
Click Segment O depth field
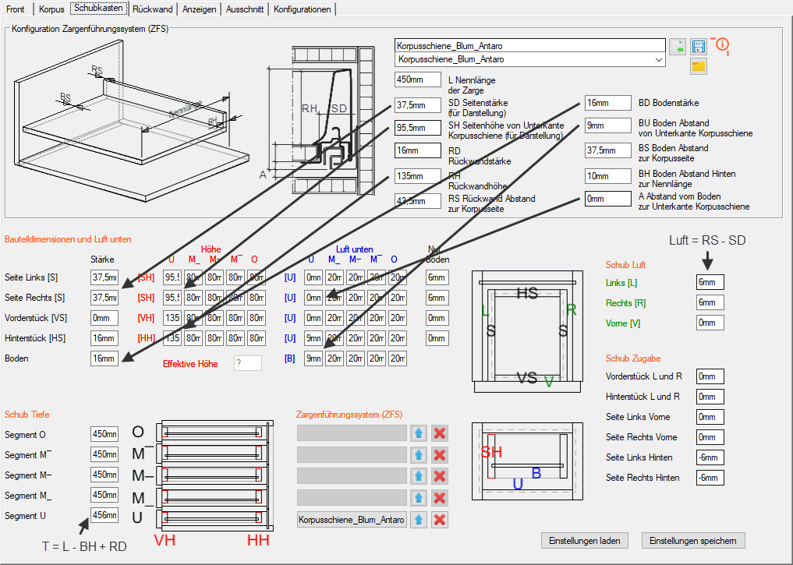(104, 434)
